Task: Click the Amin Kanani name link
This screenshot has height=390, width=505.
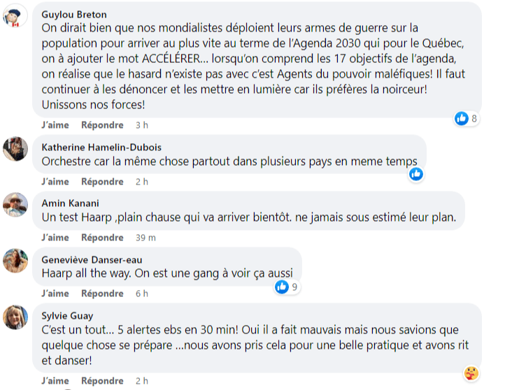Action: click(x=71, y=203)
